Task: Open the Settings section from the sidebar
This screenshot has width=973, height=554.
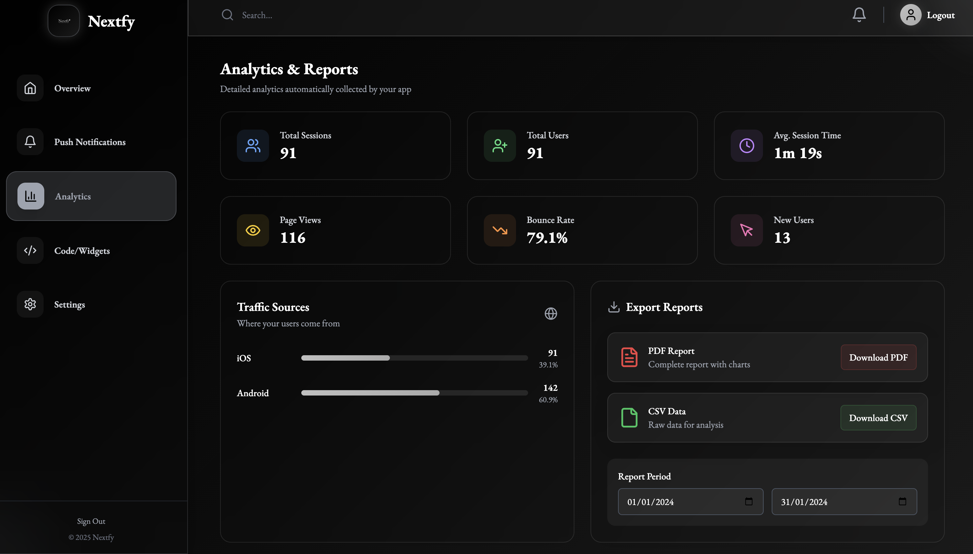Action: (69, 304)
